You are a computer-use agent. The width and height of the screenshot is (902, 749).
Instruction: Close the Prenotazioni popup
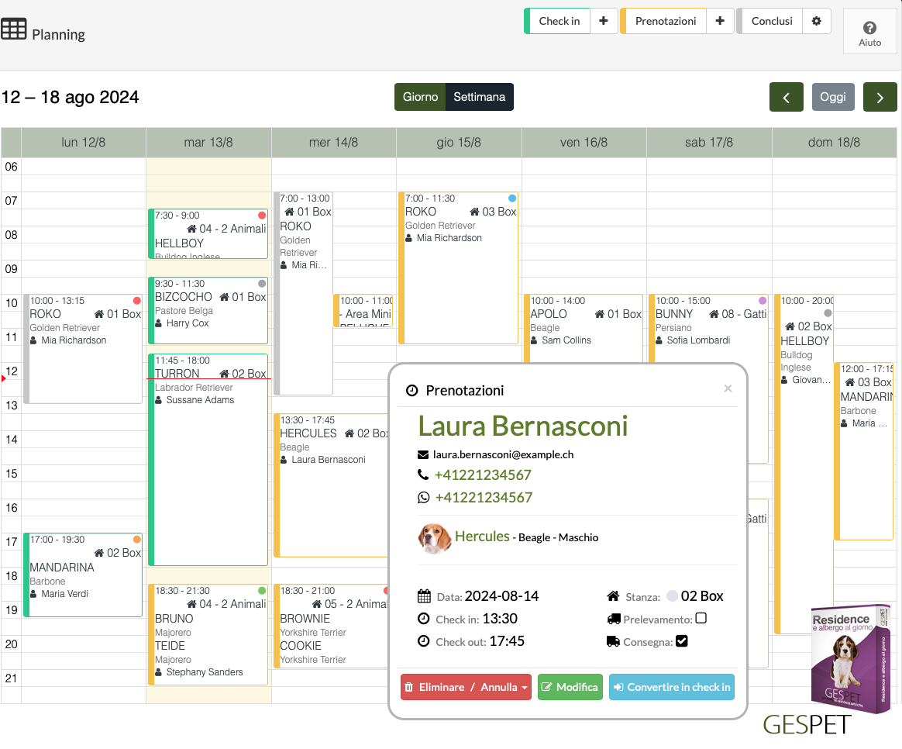(x=728, y=388)
